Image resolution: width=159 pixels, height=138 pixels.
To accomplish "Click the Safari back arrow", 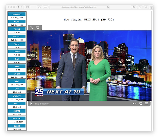I will click(x=18, y=7).
